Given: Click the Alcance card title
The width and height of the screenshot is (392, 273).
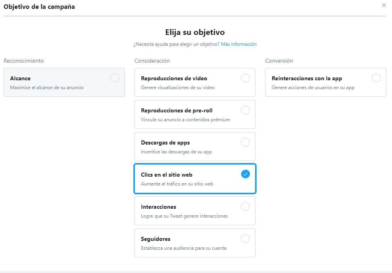Looking at the screenshot, I should coord(20,79).
